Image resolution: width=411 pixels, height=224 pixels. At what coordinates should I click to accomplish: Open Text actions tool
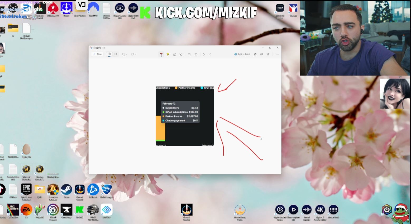196,54
